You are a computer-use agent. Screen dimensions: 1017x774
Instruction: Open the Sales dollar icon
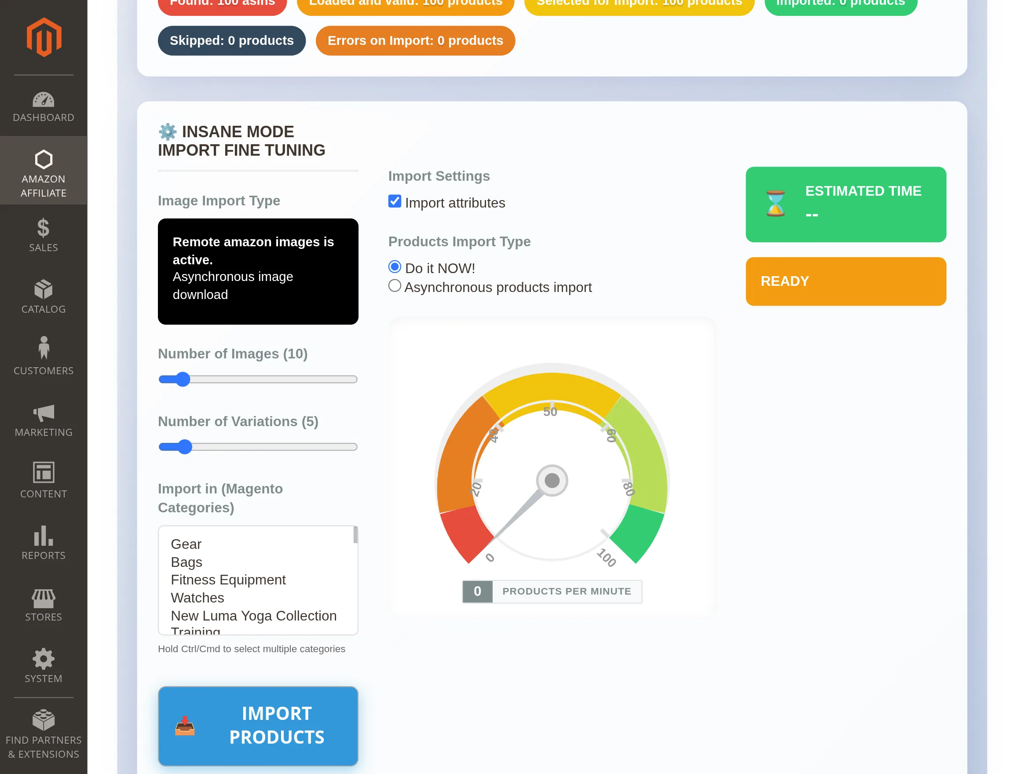click(43, 228)
